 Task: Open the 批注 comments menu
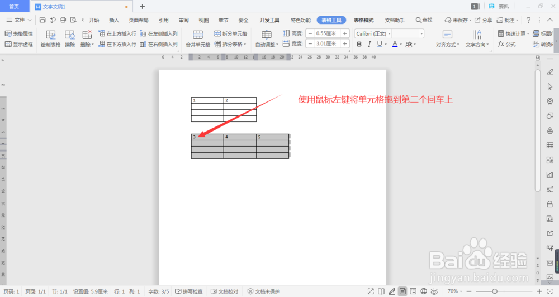508,20
